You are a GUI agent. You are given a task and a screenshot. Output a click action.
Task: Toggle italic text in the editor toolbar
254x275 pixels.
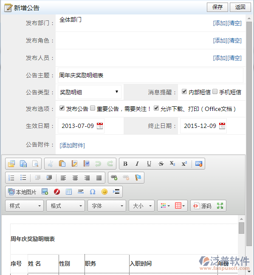(x=137, y=164)
